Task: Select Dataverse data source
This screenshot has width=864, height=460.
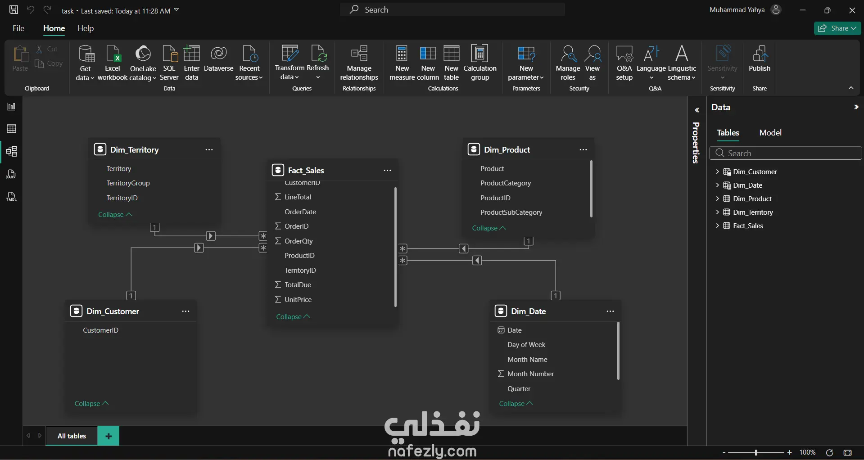Action: pos(219,59)
